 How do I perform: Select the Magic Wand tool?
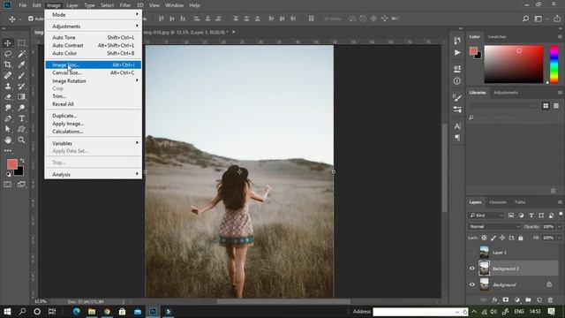(21, 54)
